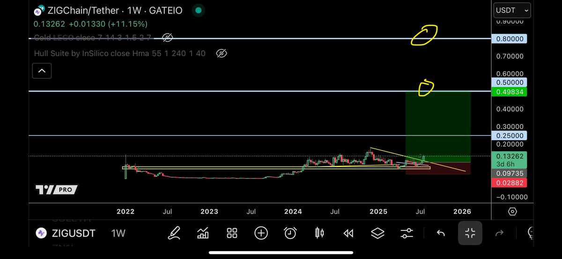Screen dimensions: 562x259
Task: Open ZIGUSDT symbol search
Action: pos(73,233)
